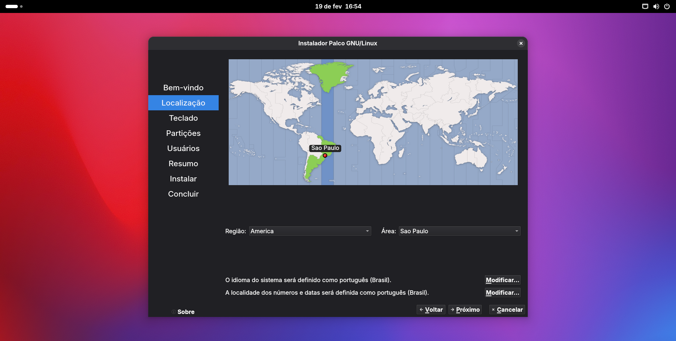Select the Partições step in sidebar
The width and height of the screenshot is (676, 341).
pos(183,133)
